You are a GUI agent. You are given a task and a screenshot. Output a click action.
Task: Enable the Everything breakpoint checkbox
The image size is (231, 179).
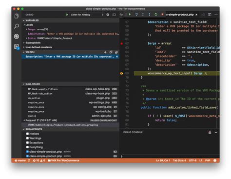pos(27,147)
